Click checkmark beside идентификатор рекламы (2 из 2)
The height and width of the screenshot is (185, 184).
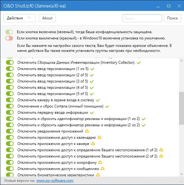143,125
